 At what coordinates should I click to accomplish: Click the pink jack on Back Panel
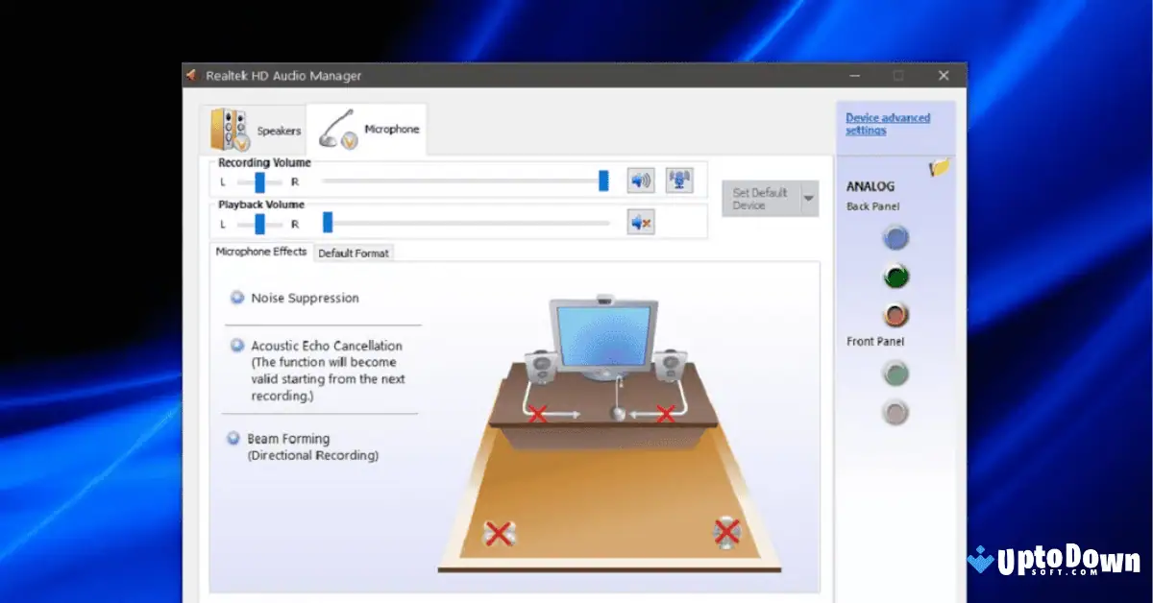pos(895,314)
